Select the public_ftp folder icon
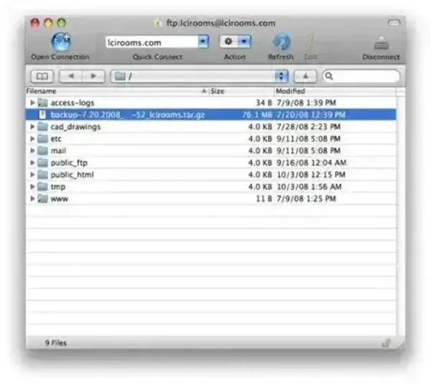The width and height of the screenshot is (431, 384). pyautogui.click(x=42, y=163)
